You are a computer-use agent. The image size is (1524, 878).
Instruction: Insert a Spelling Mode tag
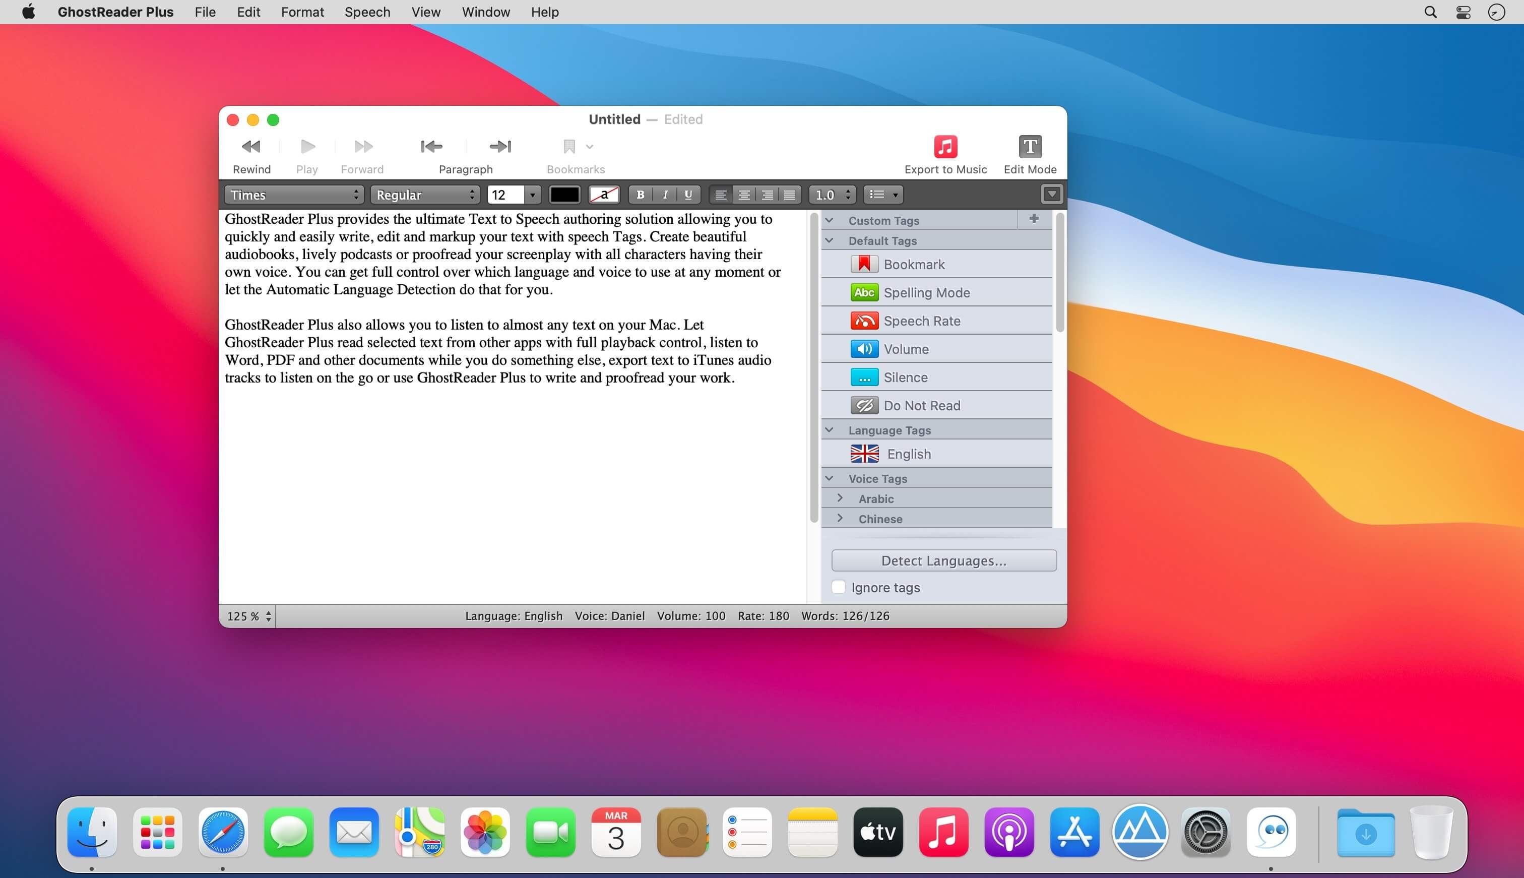point(937,292)
